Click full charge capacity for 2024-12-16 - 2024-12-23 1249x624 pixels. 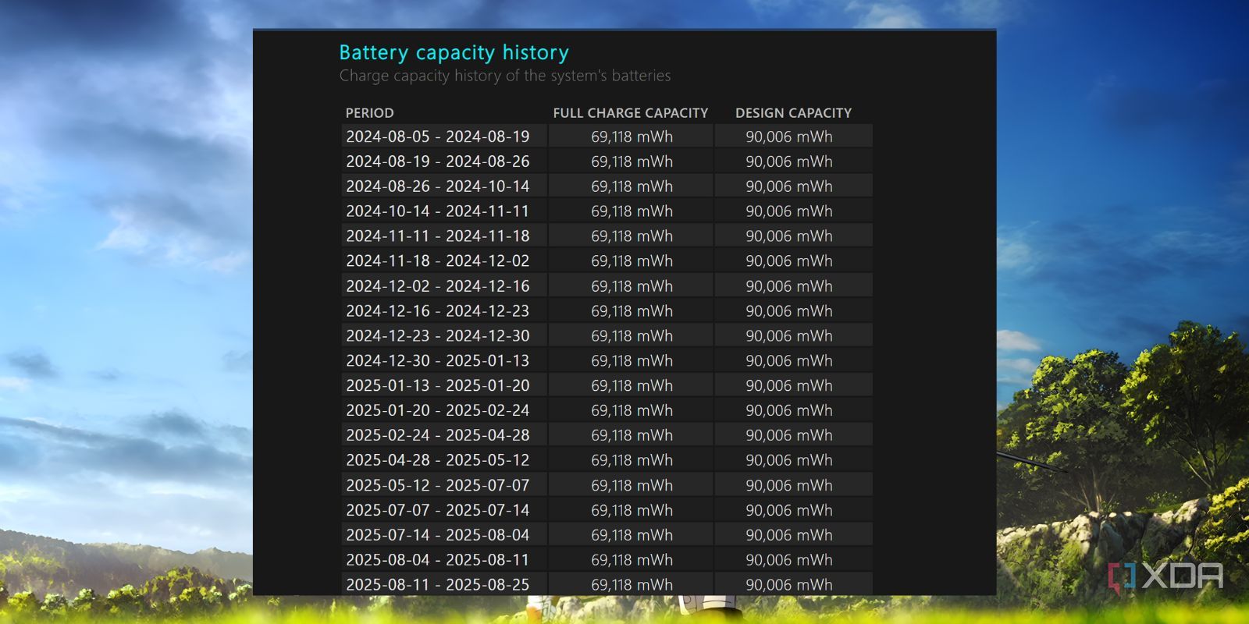click(632, 311)
